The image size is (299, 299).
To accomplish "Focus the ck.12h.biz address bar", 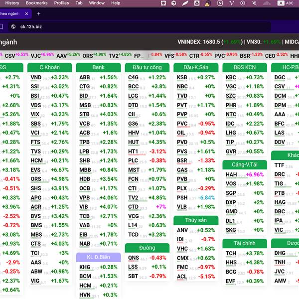I will pyautogui.click(x=139, y=27).
